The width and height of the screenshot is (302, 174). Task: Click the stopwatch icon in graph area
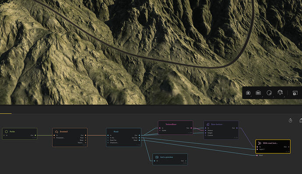290,121
